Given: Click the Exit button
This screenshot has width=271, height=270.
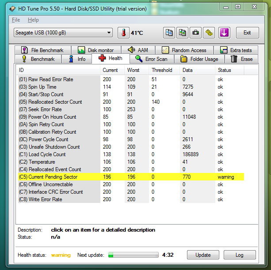Looking at the screenshot, I should (x=247, y=33).
